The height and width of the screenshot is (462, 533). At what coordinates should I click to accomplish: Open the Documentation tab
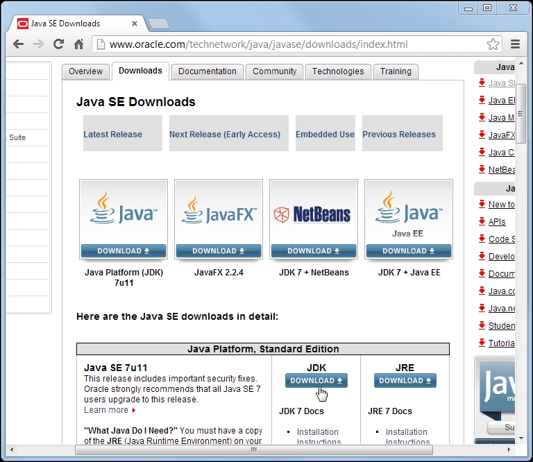point(208,71)
